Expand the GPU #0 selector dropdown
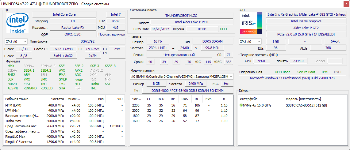This screenshot has height=150, width=350. [250, 41]
